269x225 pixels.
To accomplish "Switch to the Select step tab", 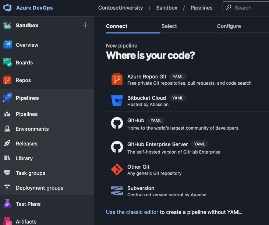I will [169, 26].
